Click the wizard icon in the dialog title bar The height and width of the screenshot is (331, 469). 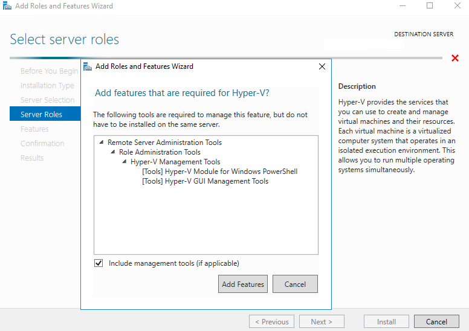pyautogui.click(x=88, y=66)
